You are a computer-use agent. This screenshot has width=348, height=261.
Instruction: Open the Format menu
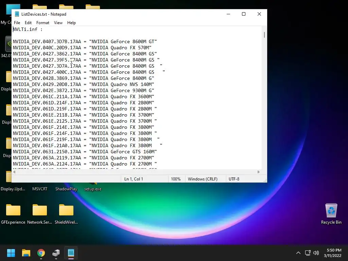click(x=42, y=23)
